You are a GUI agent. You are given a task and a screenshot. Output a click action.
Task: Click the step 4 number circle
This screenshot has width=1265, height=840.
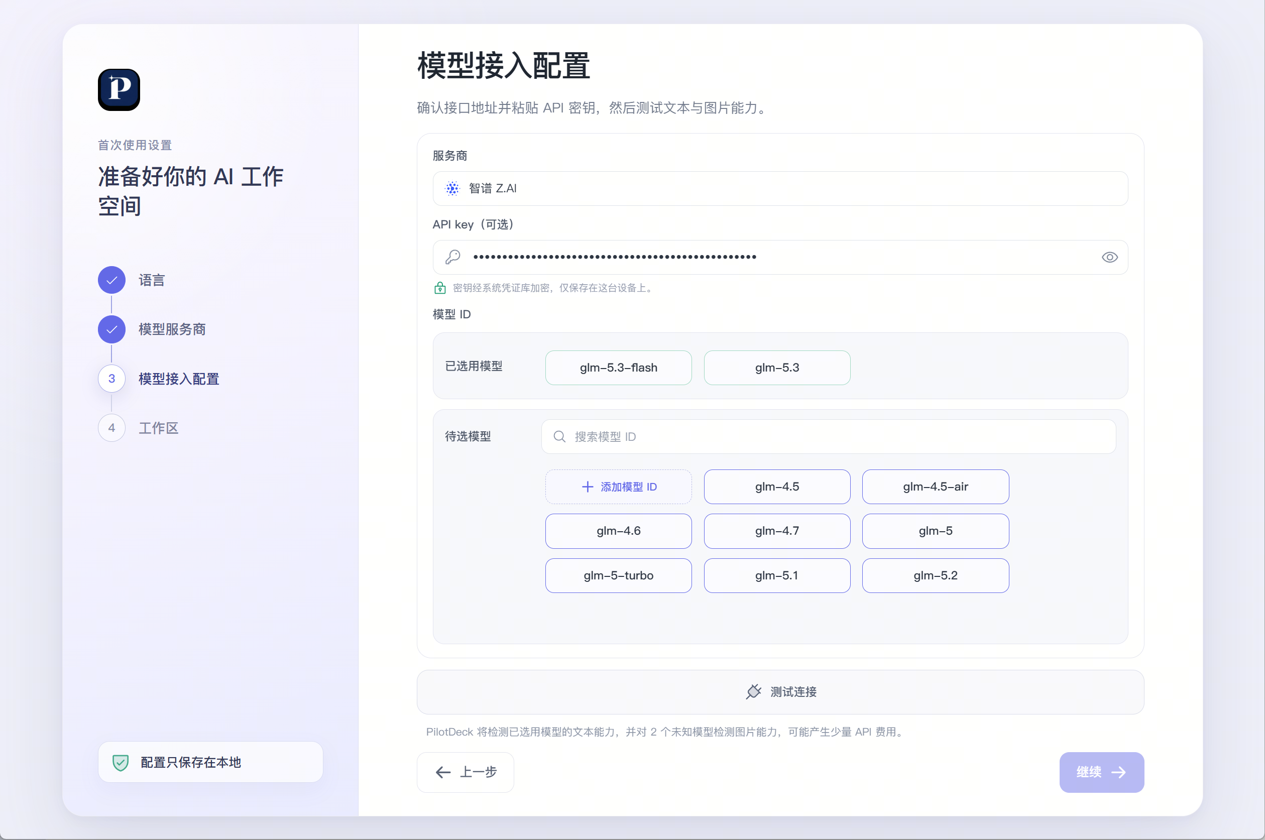pyautogui.click(x=111, y=428)
